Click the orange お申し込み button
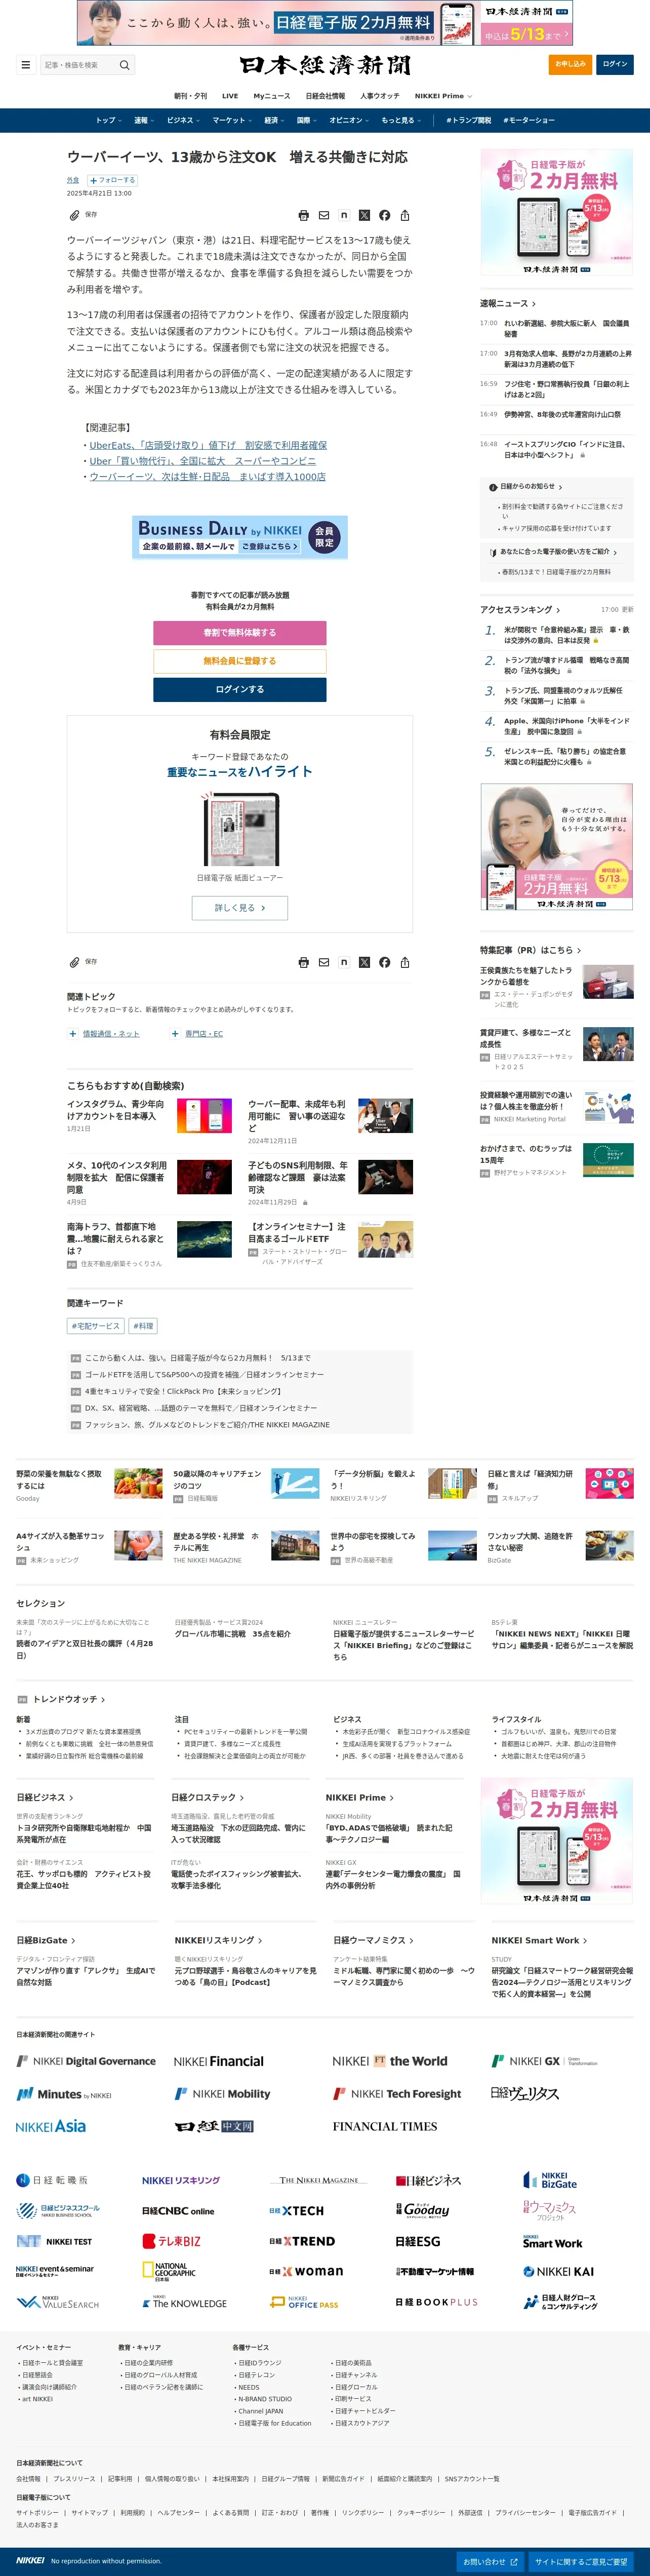Image resolution: width=650 pixels, height=2576 pixels. click(570, 65)
